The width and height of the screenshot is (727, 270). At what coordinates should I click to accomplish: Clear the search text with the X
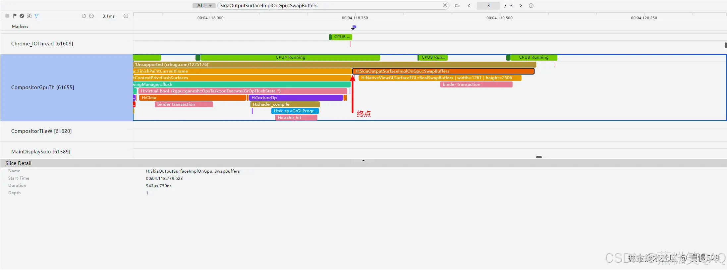(x=445, y=5)
